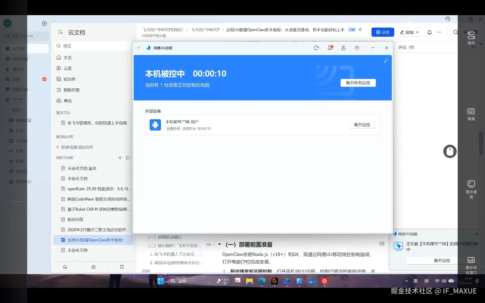Viewport: 485px width, 303px height.
Task: Expand system tray hidden icons chevron
Action: tap(406, 281)
